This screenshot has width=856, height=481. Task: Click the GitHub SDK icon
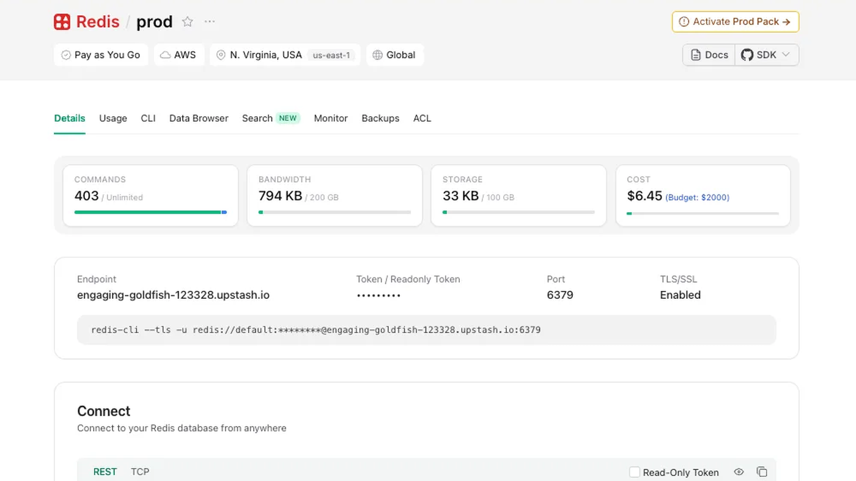[x=747, y=55]
